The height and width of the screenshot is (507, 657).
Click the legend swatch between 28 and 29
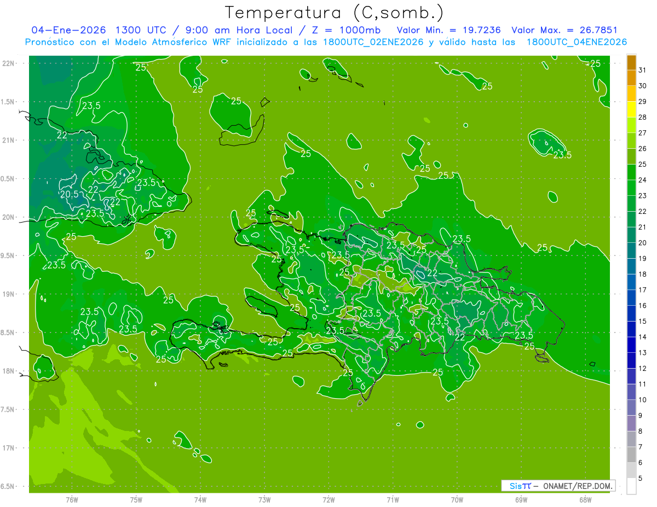631,109
